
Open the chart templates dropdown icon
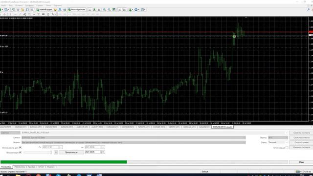143,10
